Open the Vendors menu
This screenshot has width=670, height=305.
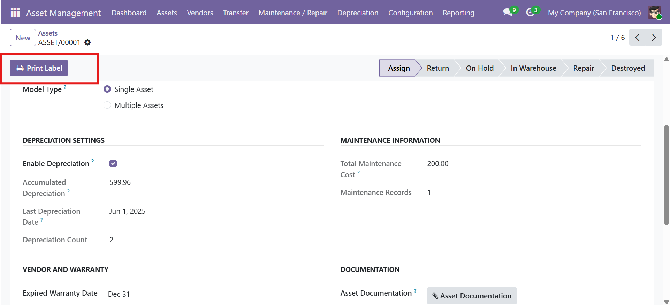coord(200,13)
